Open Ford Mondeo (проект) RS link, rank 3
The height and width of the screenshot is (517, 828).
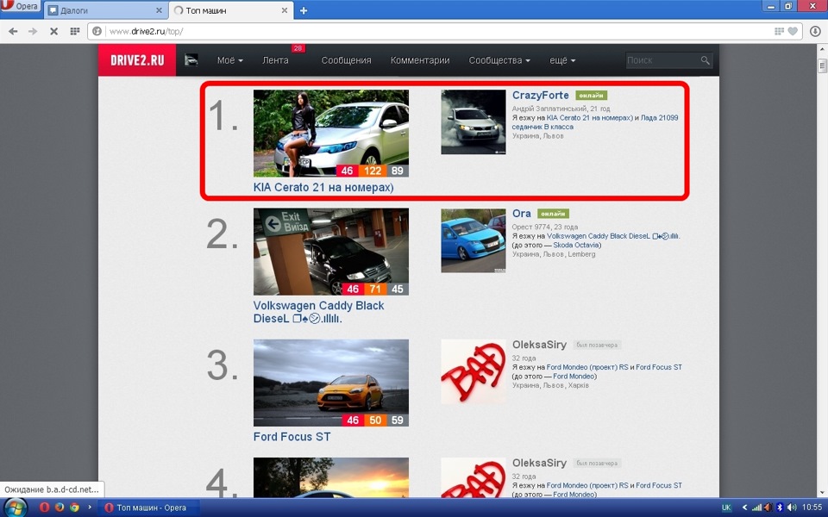point(587,367)
